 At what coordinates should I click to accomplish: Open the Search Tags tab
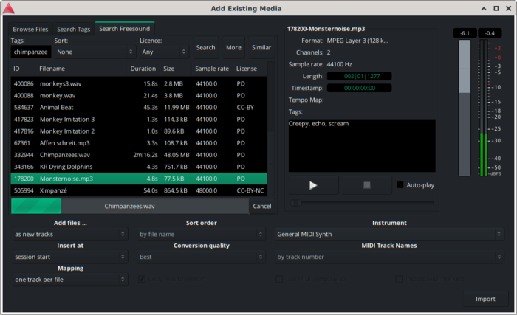coord(74,30)
